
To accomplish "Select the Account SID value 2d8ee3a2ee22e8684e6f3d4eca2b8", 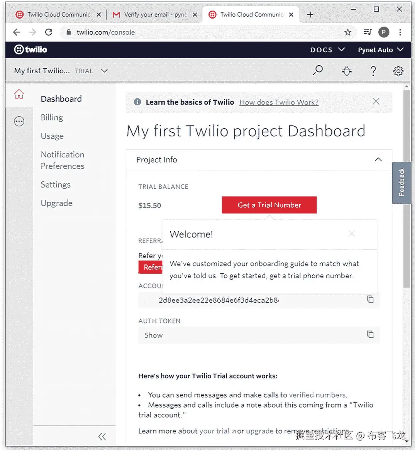I will (218, 300).
